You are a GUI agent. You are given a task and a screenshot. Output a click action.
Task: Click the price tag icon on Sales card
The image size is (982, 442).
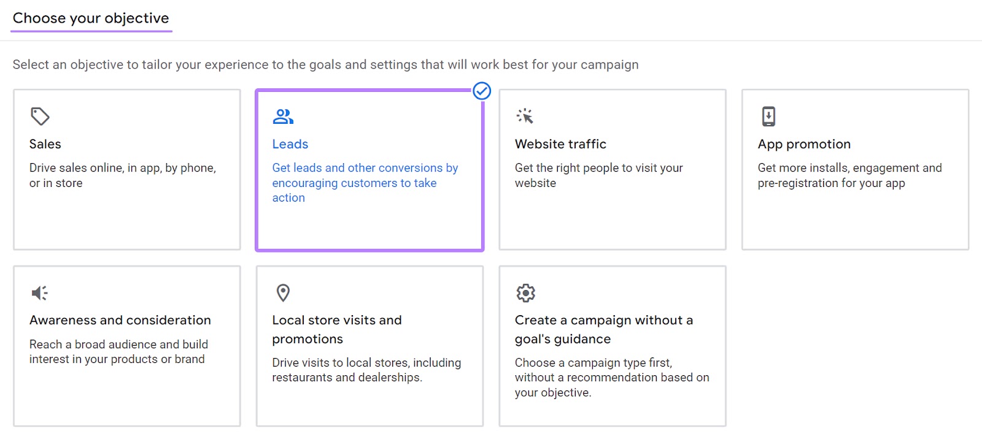(x=39, y=116)
